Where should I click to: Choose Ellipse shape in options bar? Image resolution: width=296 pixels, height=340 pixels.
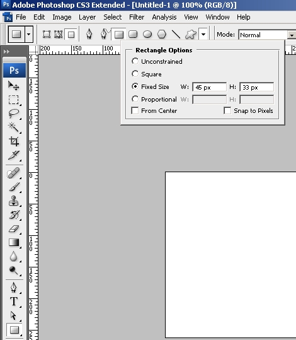[147, 34]
